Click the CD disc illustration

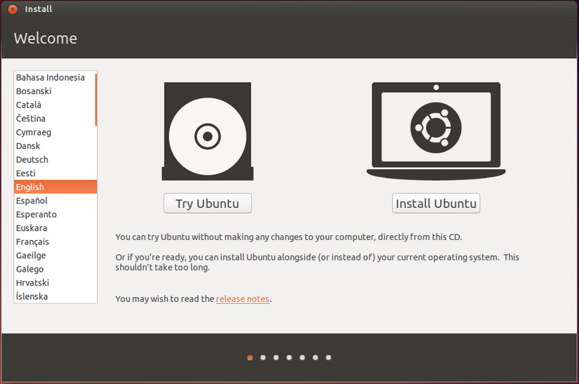[207, 131]
